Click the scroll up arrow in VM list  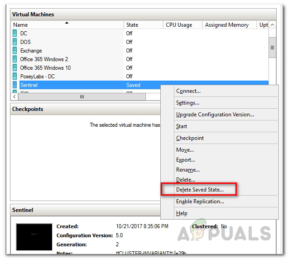(x=273, y=24)
